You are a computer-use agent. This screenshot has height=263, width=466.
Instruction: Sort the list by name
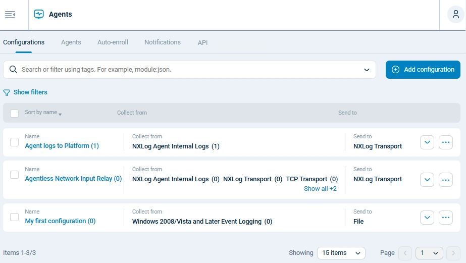(x=43, y=113)
